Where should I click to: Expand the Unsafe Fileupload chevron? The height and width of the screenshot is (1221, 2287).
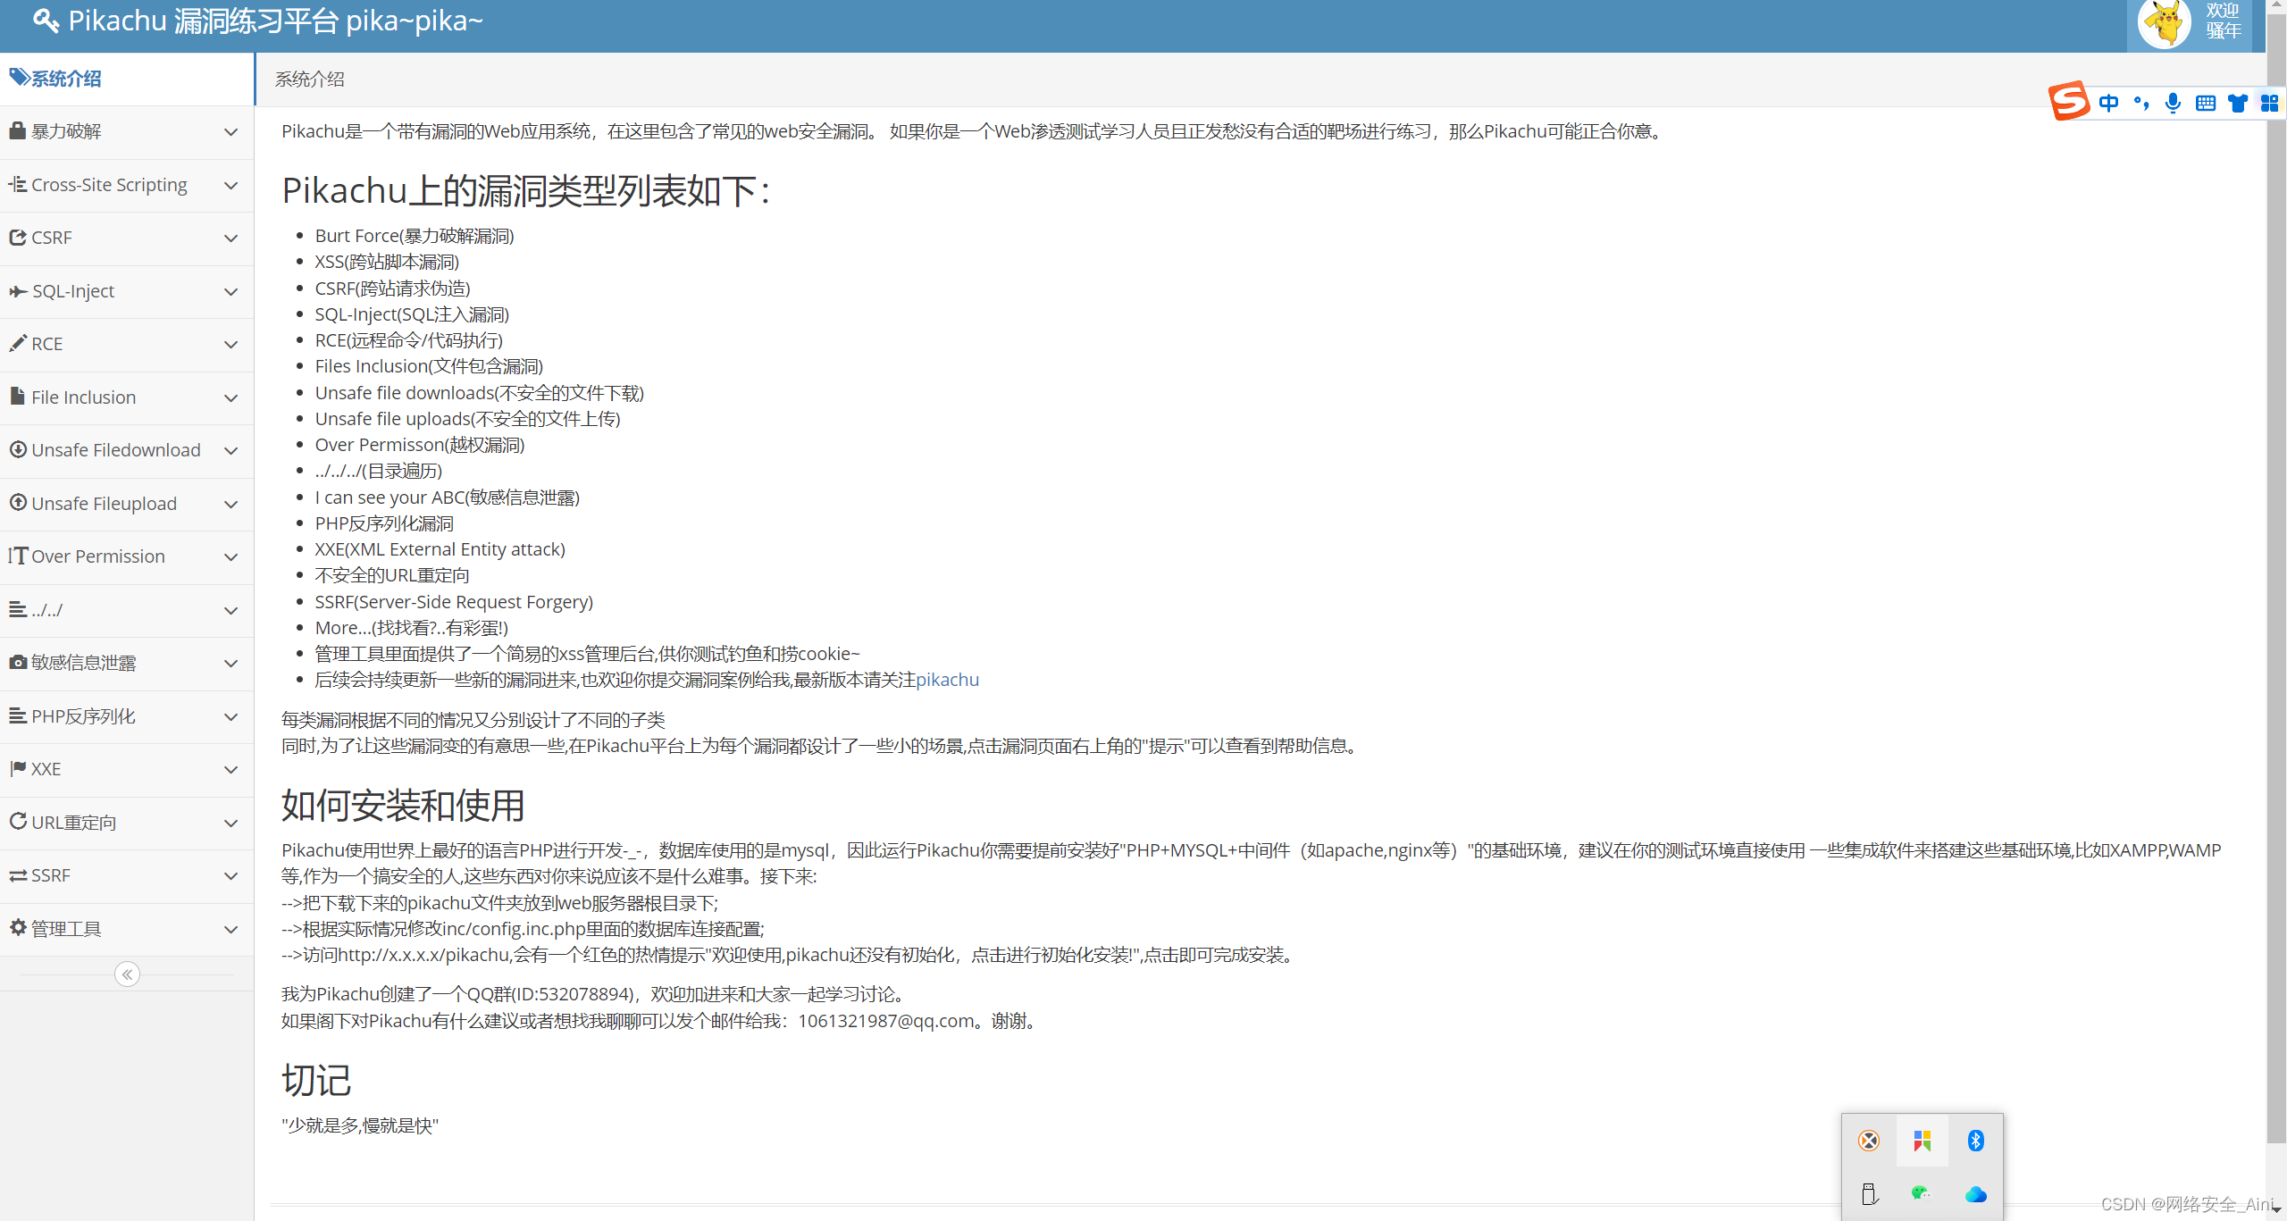click(230, 505)
